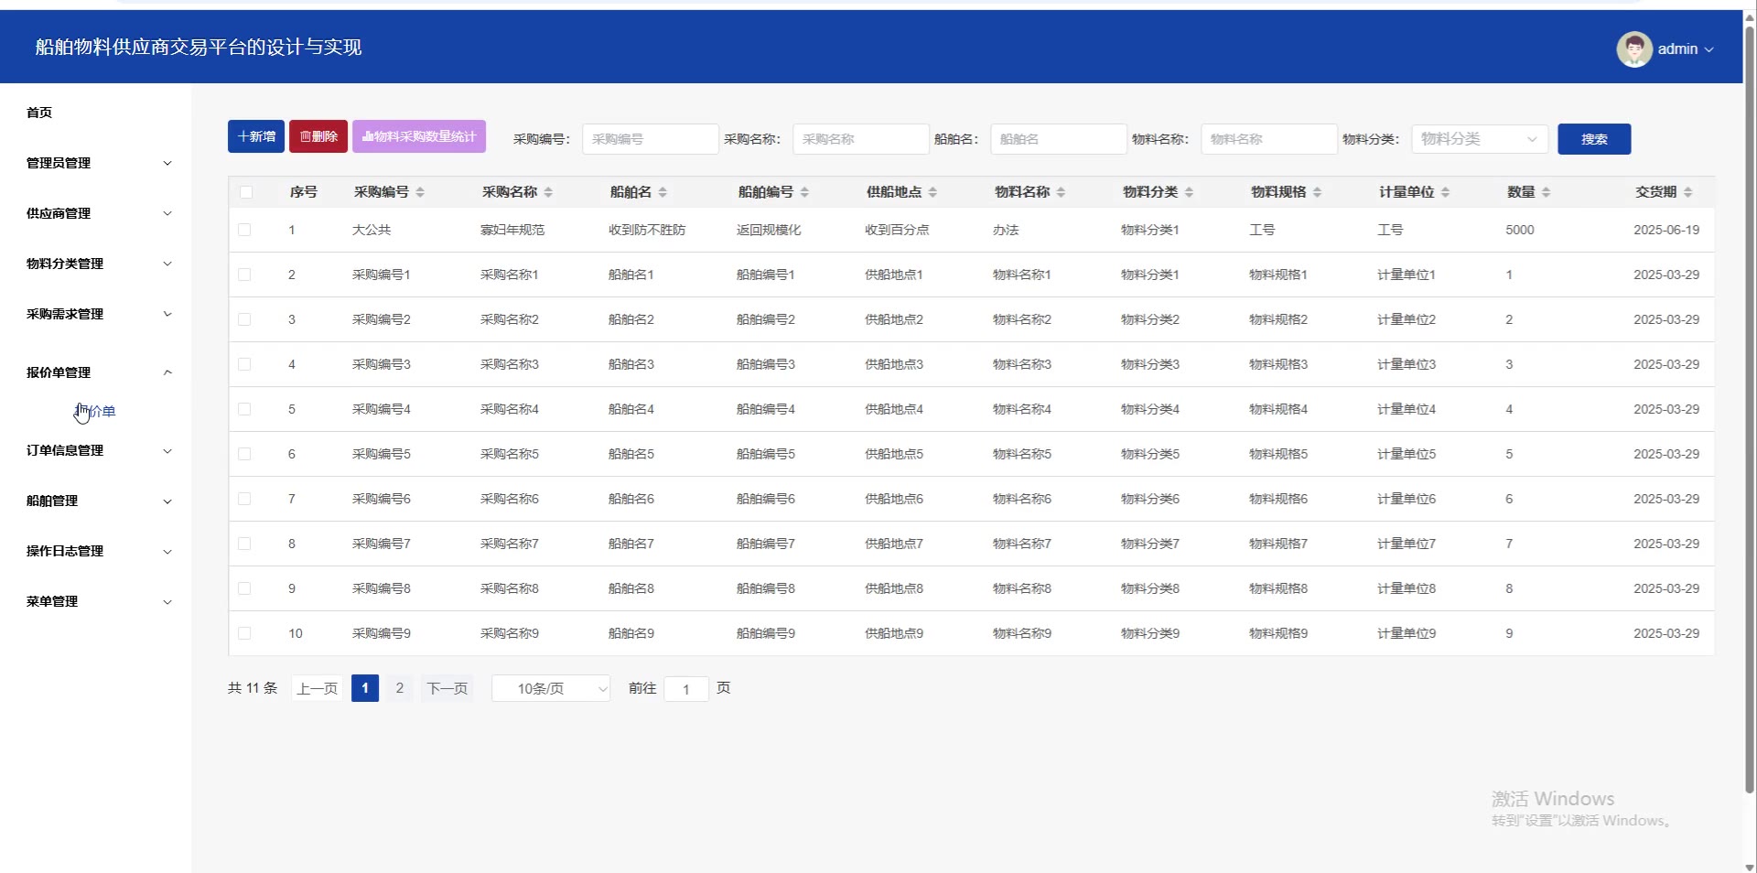This screenshot has width=1757, height=873.
Task: Check the row with 采购编号1
Action: (244, 275)
